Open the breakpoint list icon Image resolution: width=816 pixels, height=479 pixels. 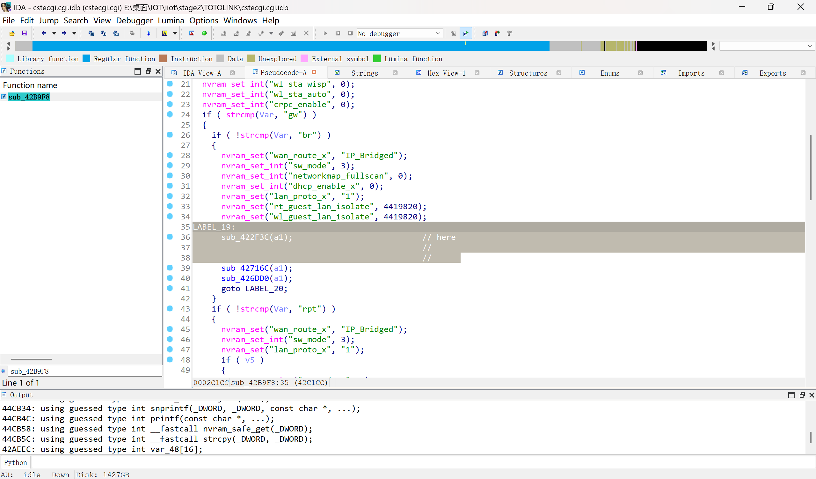485,33
